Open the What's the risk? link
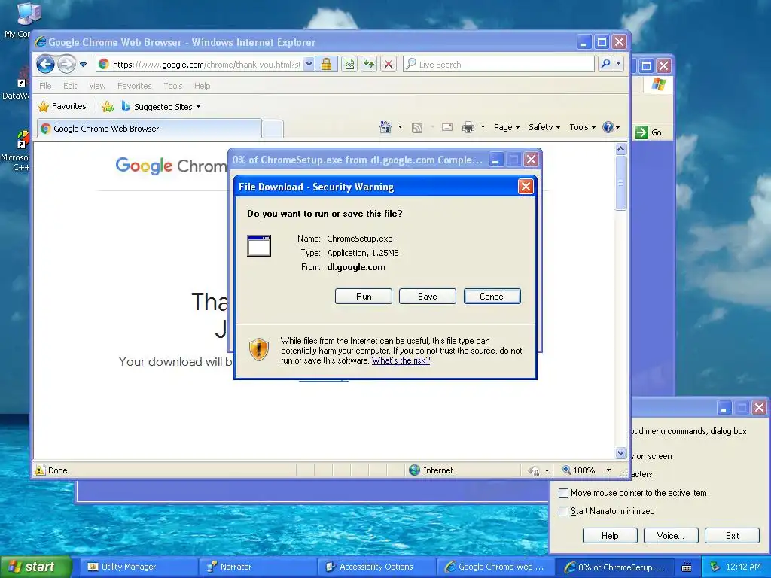This screenshot has width=771, height=578. click(401, 360)
